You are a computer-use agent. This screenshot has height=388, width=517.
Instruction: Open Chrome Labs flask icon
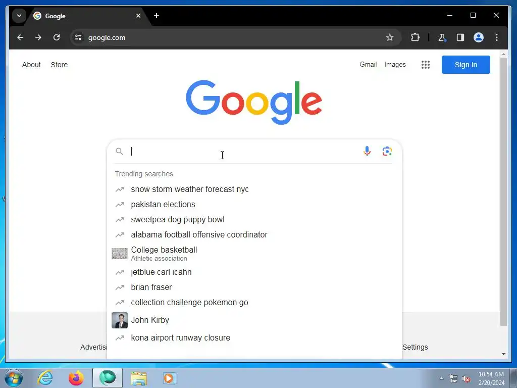pos(442,37)
